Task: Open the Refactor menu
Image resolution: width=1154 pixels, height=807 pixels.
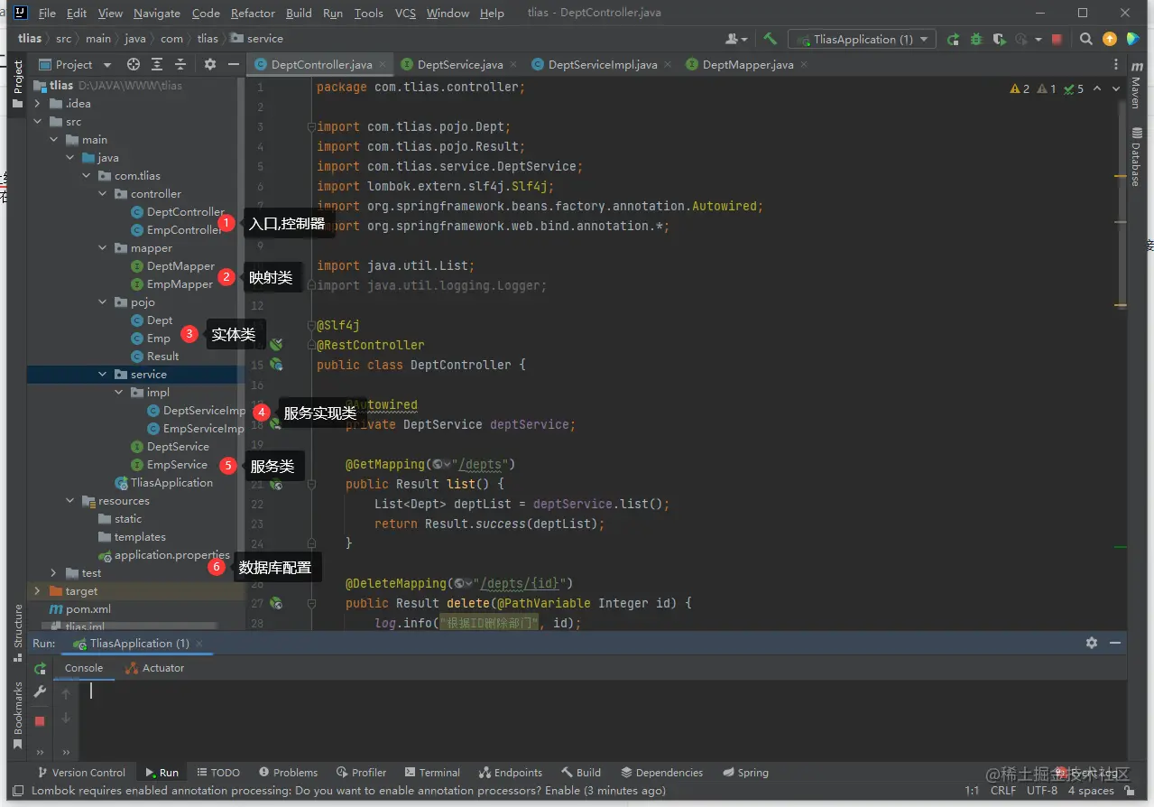Action: [253, 14]
